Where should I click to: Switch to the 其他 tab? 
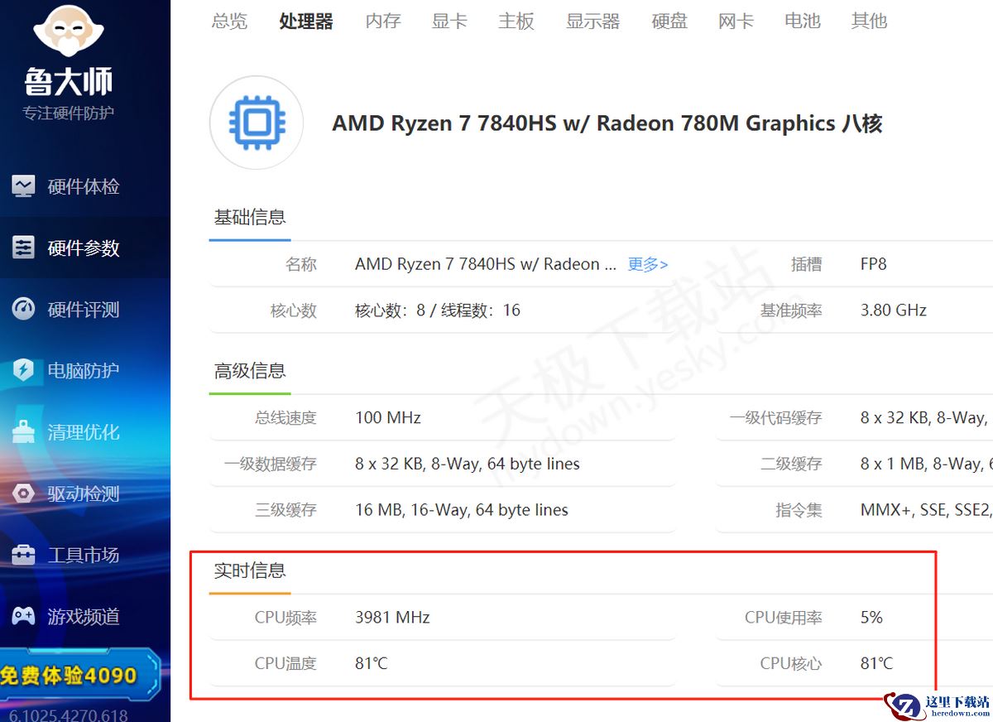point(869,21)
